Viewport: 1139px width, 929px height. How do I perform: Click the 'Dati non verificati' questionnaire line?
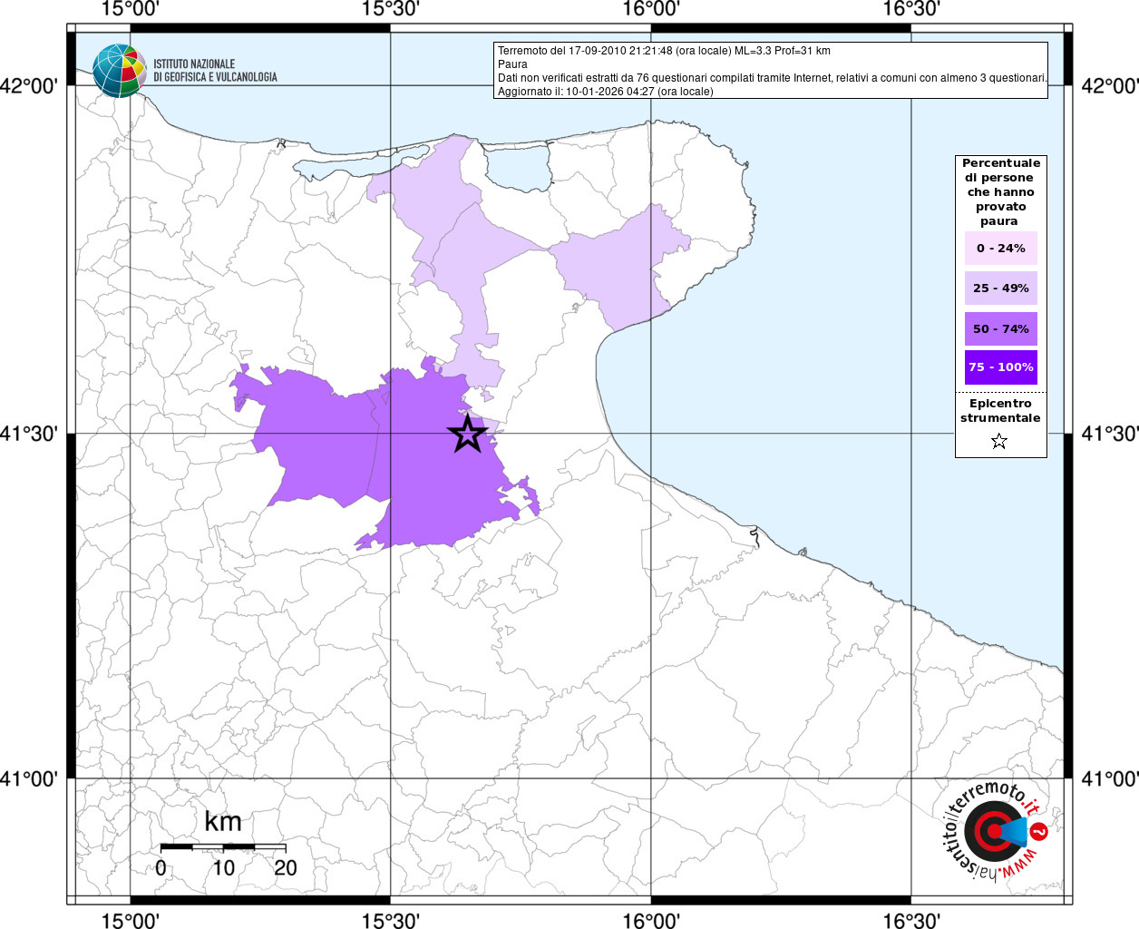tap(772, 78)
